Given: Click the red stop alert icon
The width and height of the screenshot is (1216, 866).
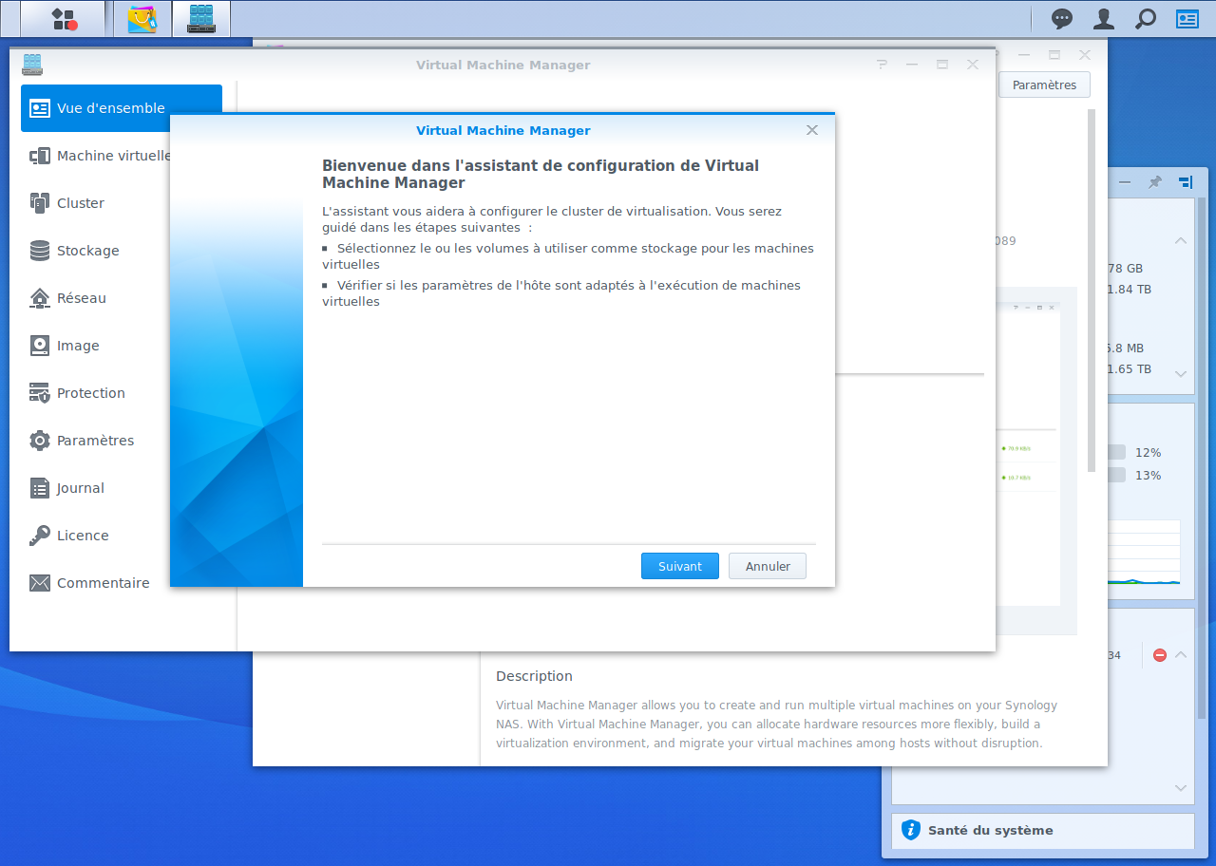Looking at the screenshot, I should point(1159,655).
